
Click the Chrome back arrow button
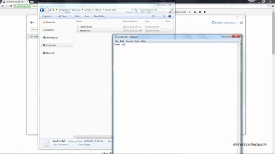3,6
